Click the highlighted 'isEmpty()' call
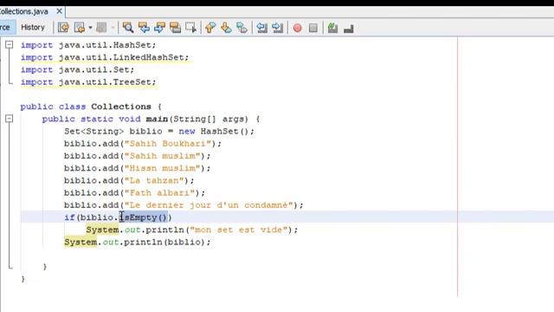 click(x=144, y=218)
